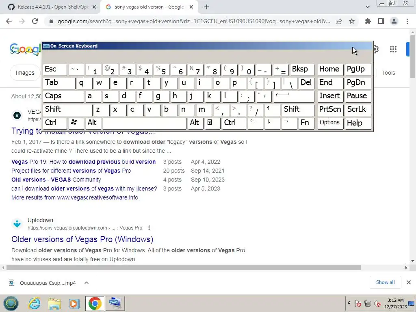Click right arrow key on On-Screen Keyboard
This screenshot has width=416, height=312.
pos(289,123)
